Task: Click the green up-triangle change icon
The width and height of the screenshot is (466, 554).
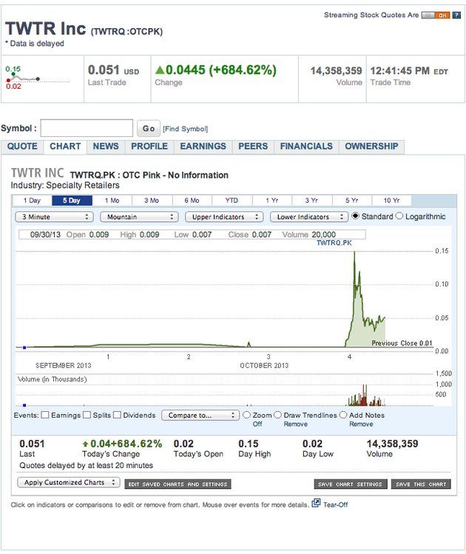Action: click(x=160, y=70)
